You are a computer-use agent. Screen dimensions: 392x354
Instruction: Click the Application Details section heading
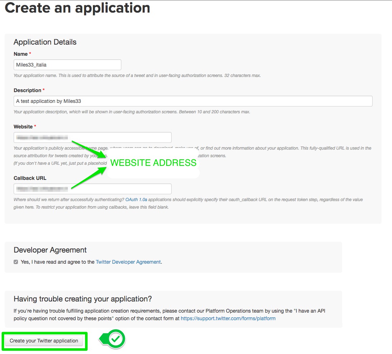click(45, 42)
